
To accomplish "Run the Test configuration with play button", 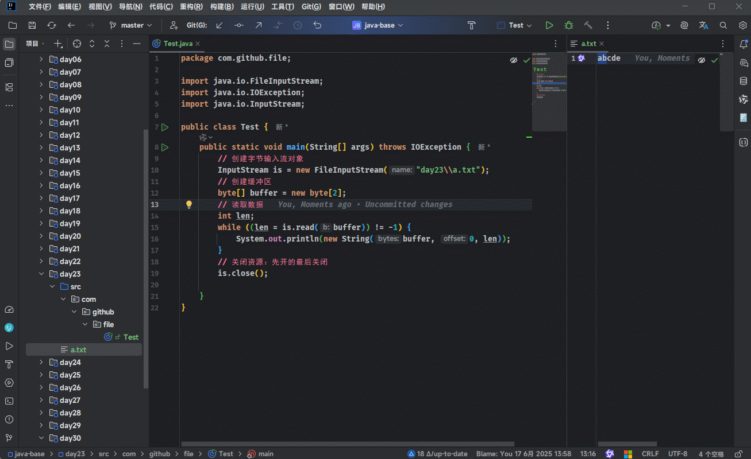I will tap(549, 25).
